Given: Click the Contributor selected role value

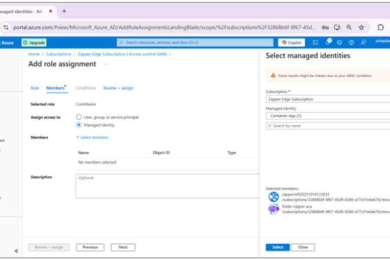Looking at the screenshot, I should 86,104.
